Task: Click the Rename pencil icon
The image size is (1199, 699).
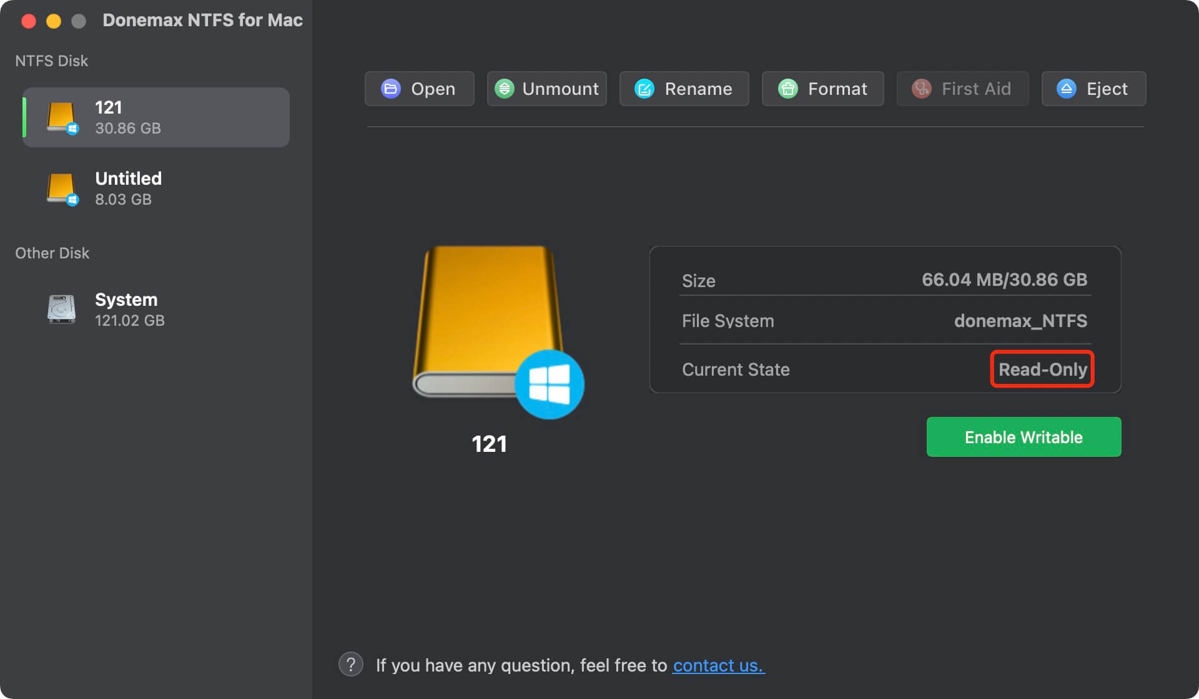Action: pos(644,89)
